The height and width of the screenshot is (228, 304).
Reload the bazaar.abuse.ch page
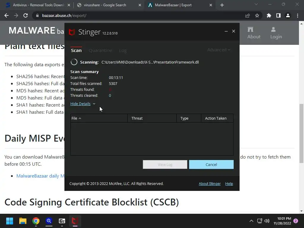pos(26,15)
